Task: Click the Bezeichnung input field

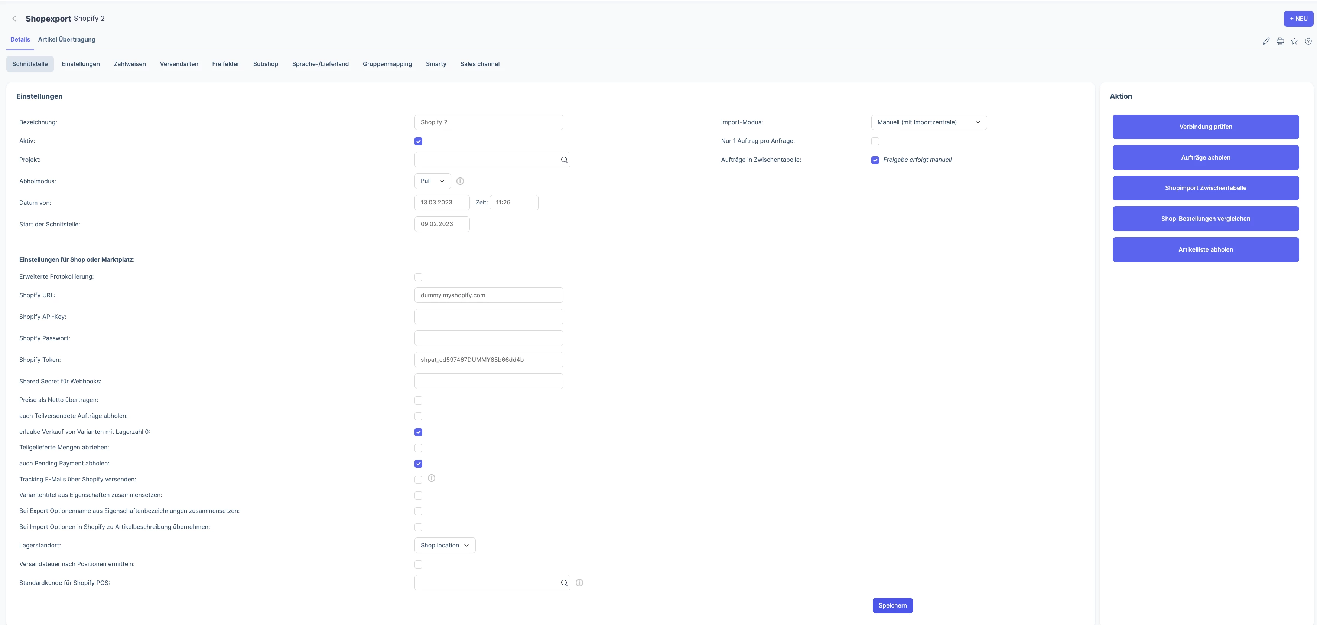Action: click(x=488, y=122)
